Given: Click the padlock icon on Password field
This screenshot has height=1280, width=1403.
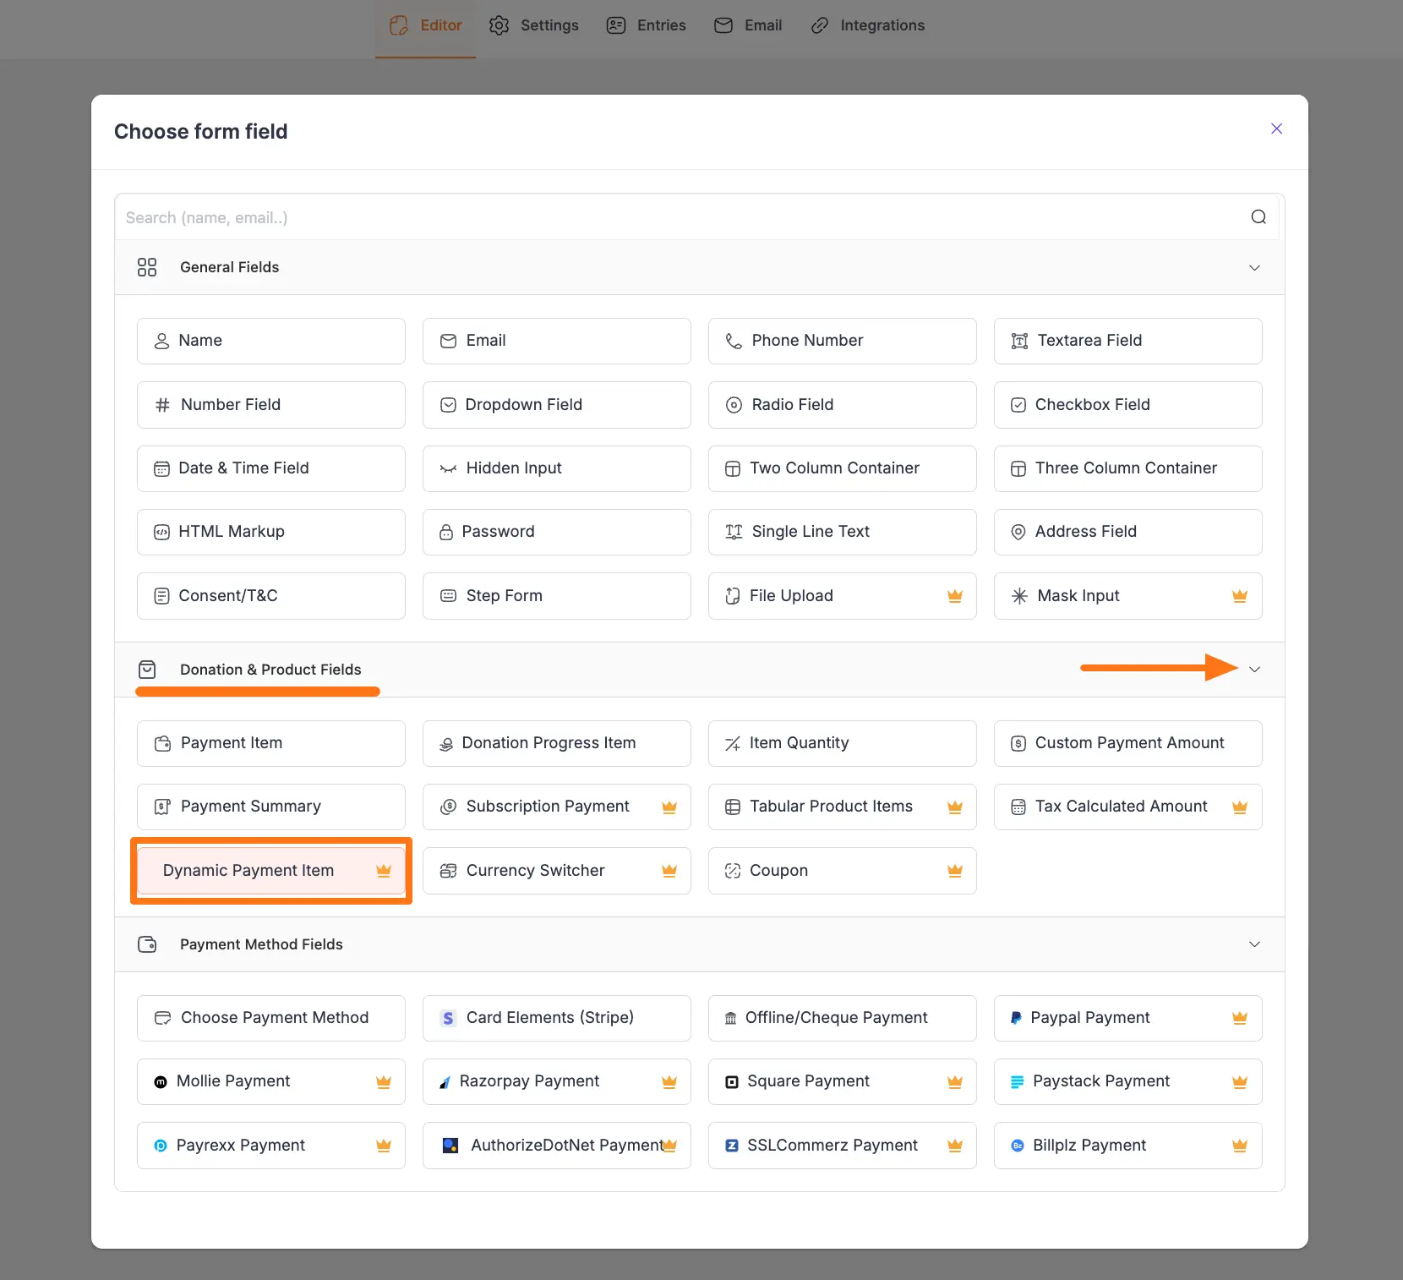Looking at the screenshot, I should pos(447,532).
